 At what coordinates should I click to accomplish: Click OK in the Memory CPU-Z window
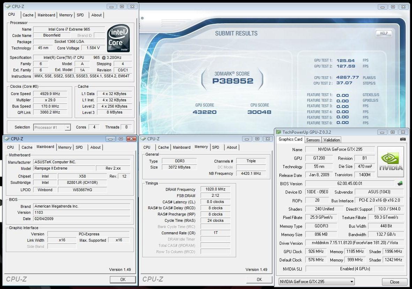(x=259, y=279)
